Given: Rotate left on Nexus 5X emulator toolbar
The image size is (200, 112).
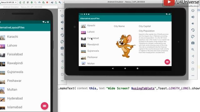Looking at the screenshot, I should (x=62, y=35).
